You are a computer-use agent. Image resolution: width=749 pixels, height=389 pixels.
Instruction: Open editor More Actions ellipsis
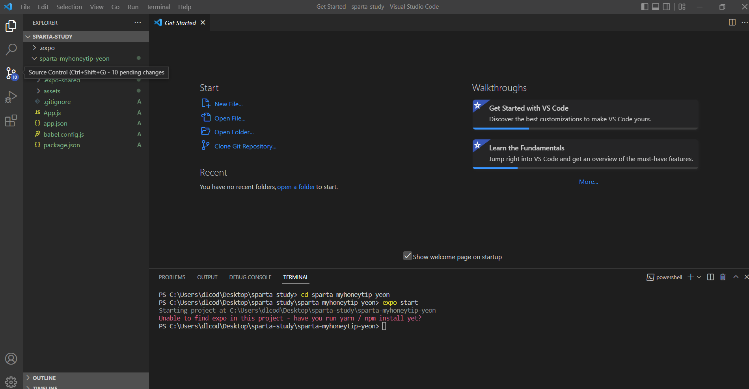[744, 22]
